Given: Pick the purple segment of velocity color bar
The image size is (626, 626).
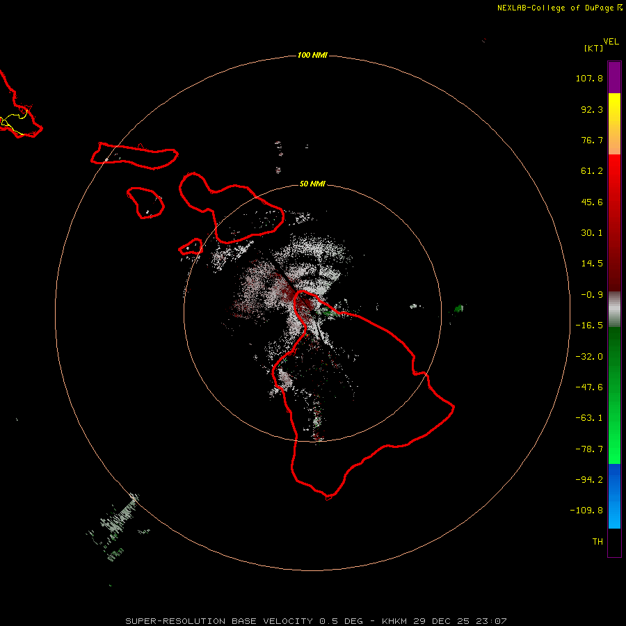Looking at the screenshot, I should (x=614, y=77).
